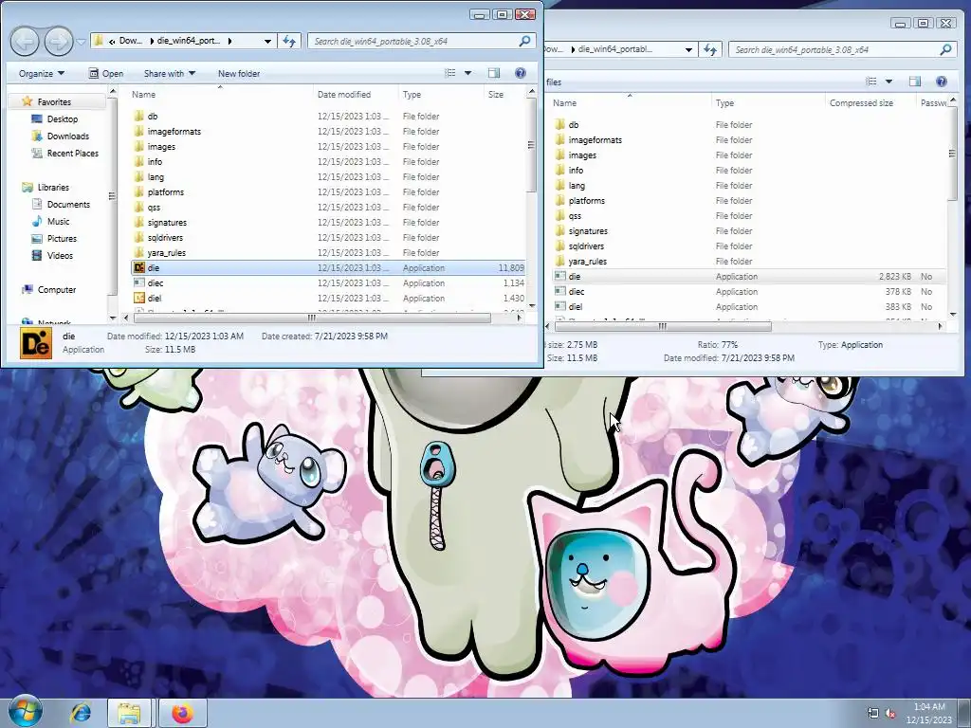Image resolution: width=971 pixels, height=728 pixels.
Task: Click New folder in the toolbar
Action: click(239, 73)
